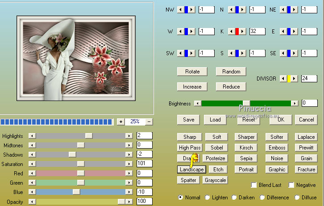Increase the DIVISOR with right arrow
Image resolution: width=324 pixels, height=206 pixels.
coord(294,78)
